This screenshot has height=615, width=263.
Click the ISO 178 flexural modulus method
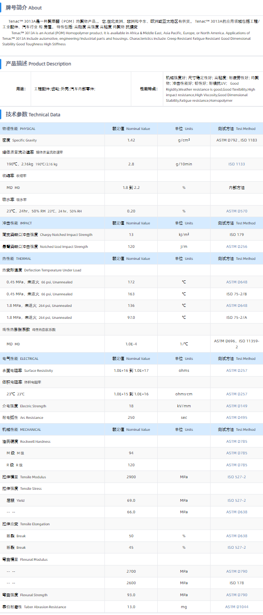tap(237, 583)
